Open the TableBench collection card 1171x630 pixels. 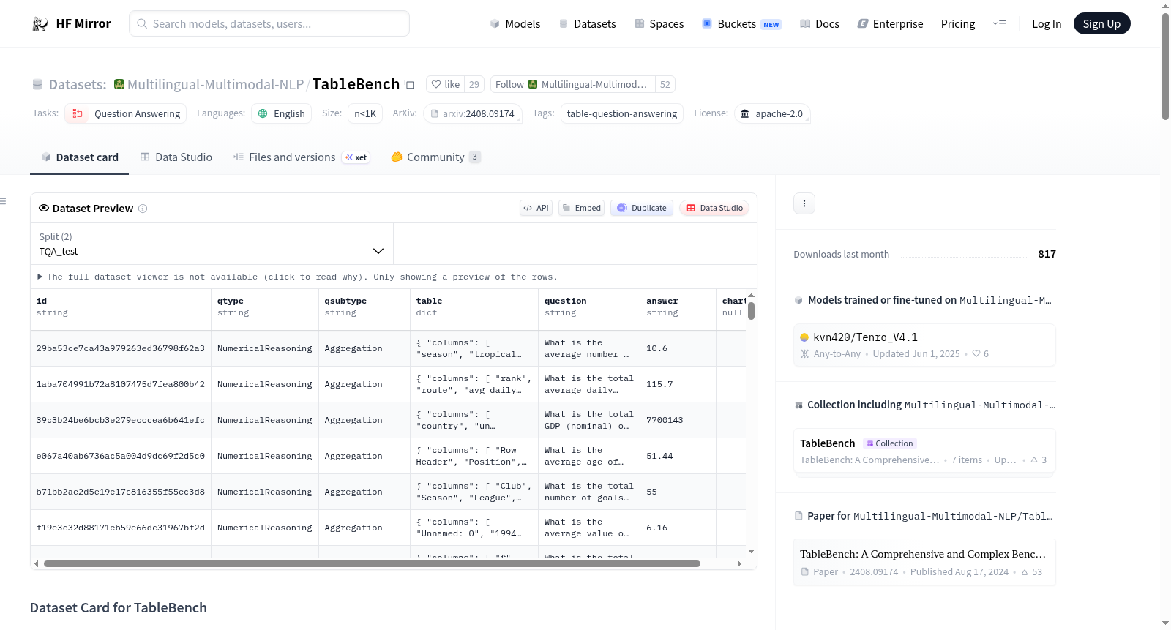924,451
